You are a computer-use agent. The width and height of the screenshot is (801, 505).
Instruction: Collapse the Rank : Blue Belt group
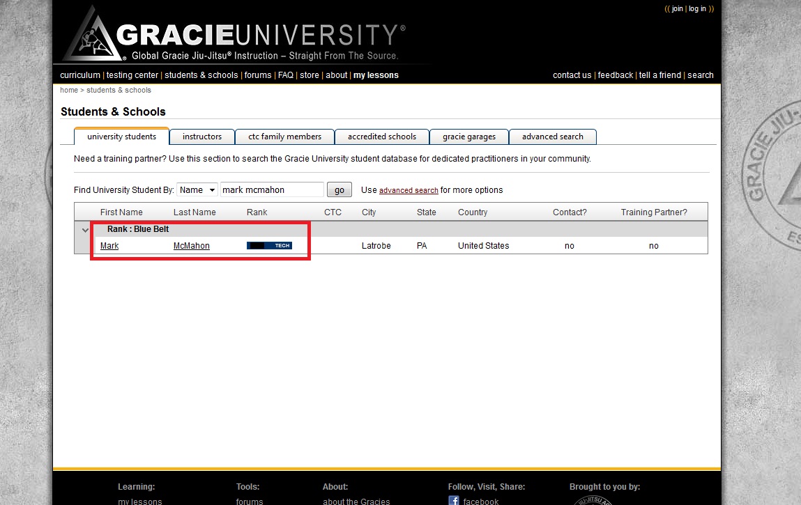[85, 230]
